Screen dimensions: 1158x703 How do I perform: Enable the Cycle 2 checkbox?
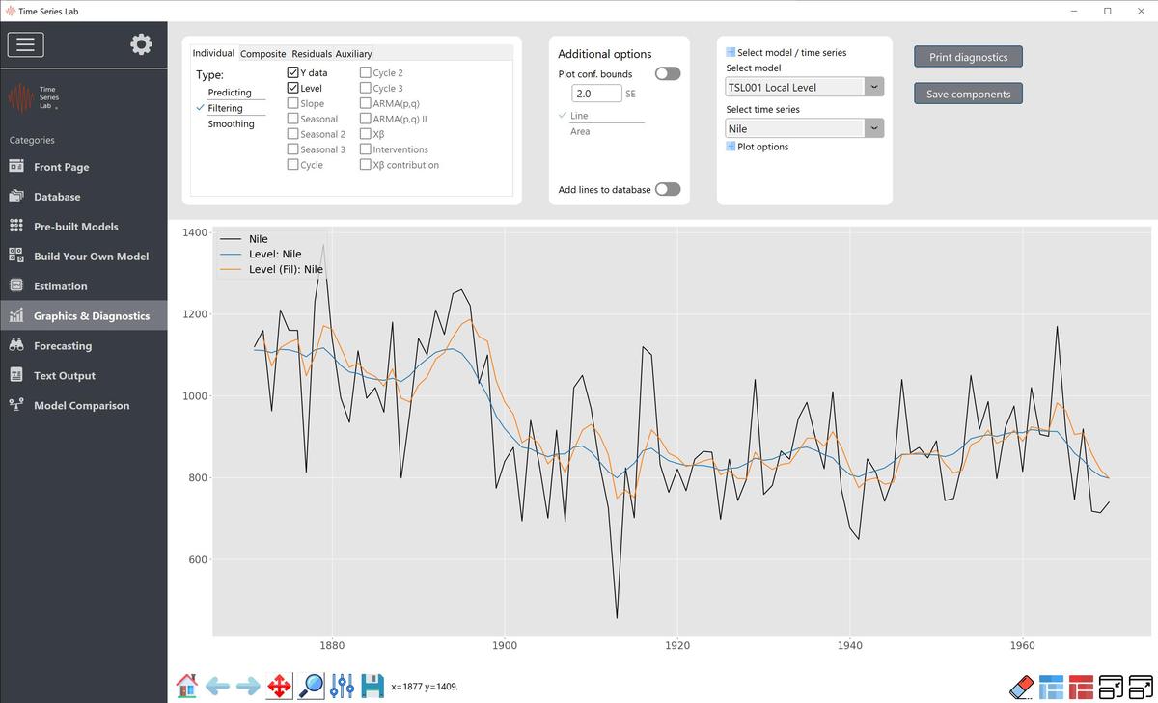coord(366,72)
